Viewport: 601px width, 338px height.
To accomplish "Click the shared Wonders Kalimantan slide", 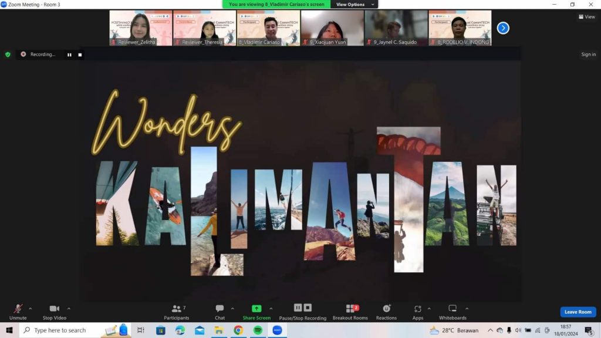I will 300,181.
